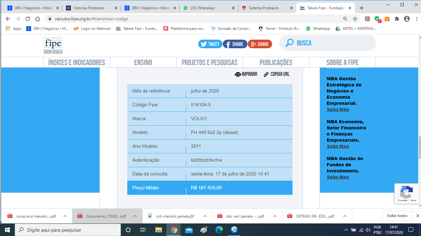
Task: Click the Copiar URL link icon
Action: pyautogui.click(x=266, y=74)
